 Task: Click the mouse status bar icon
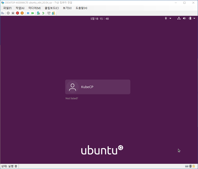tap(190, 166)
